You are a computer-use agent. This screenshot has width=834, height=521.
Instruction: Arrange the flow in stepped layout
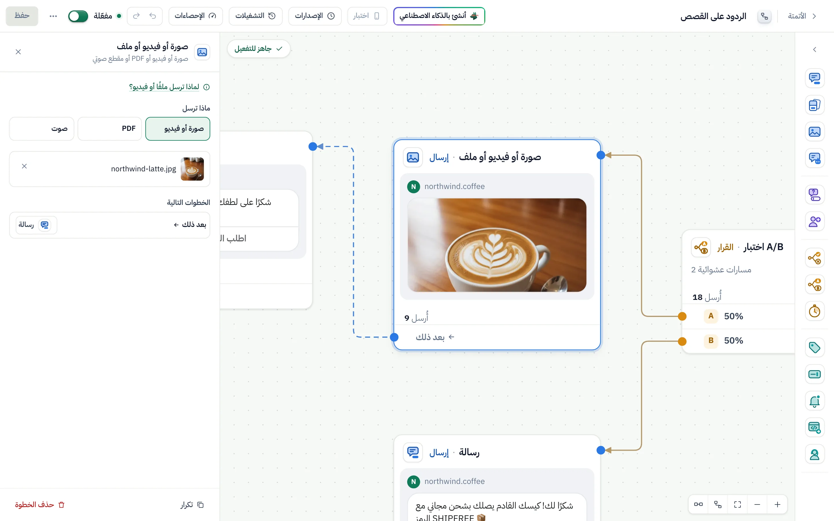click(x=718, y=505)
